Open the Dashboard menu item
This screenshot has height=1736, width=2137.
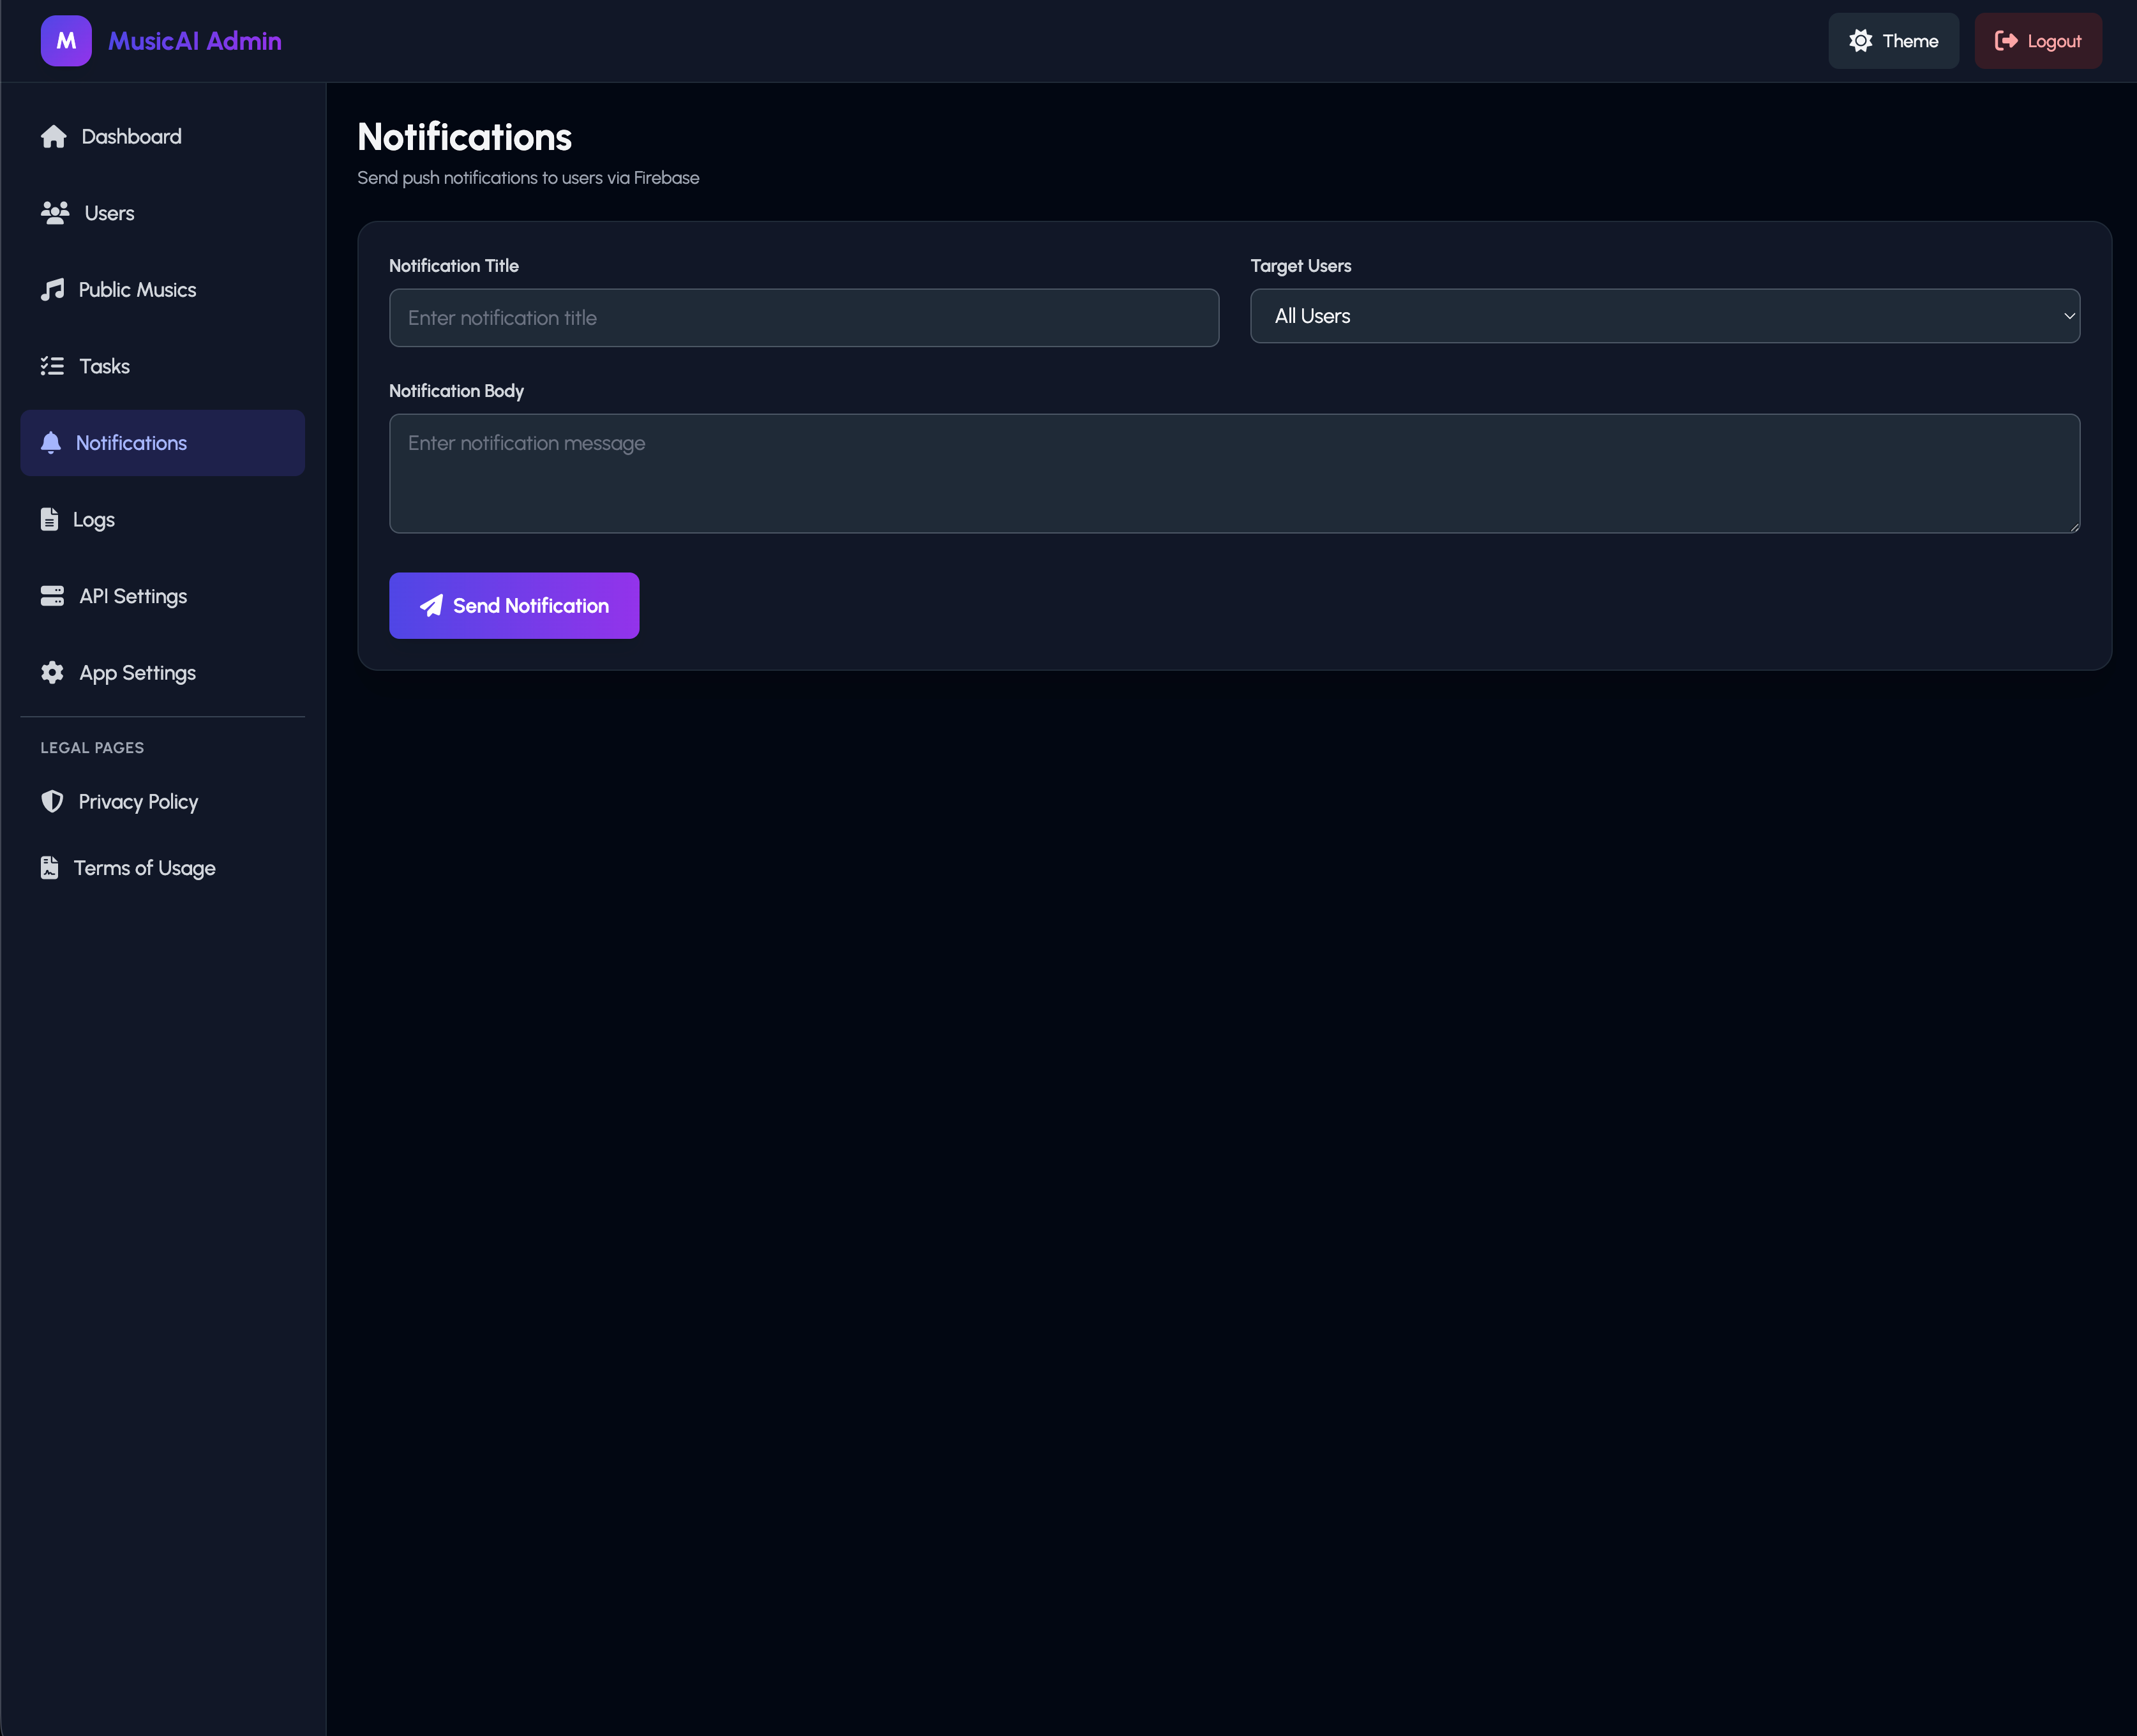(x=162, y=136)
